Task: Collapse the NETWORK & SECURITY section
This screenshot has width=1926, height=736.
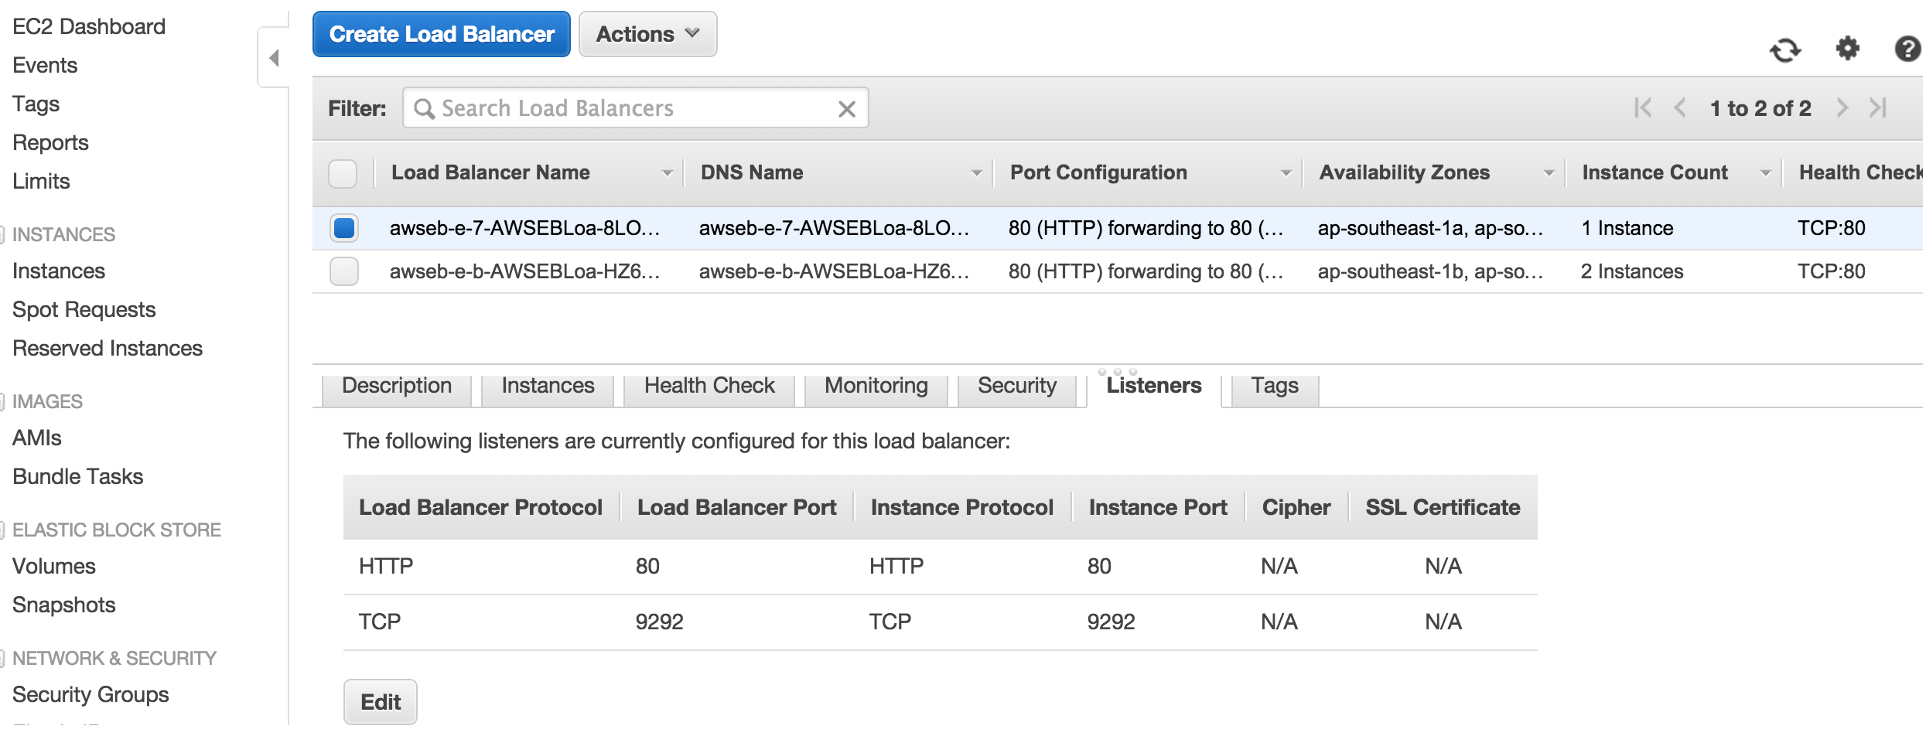Action: pyautogui.click(x=3, y=658)
